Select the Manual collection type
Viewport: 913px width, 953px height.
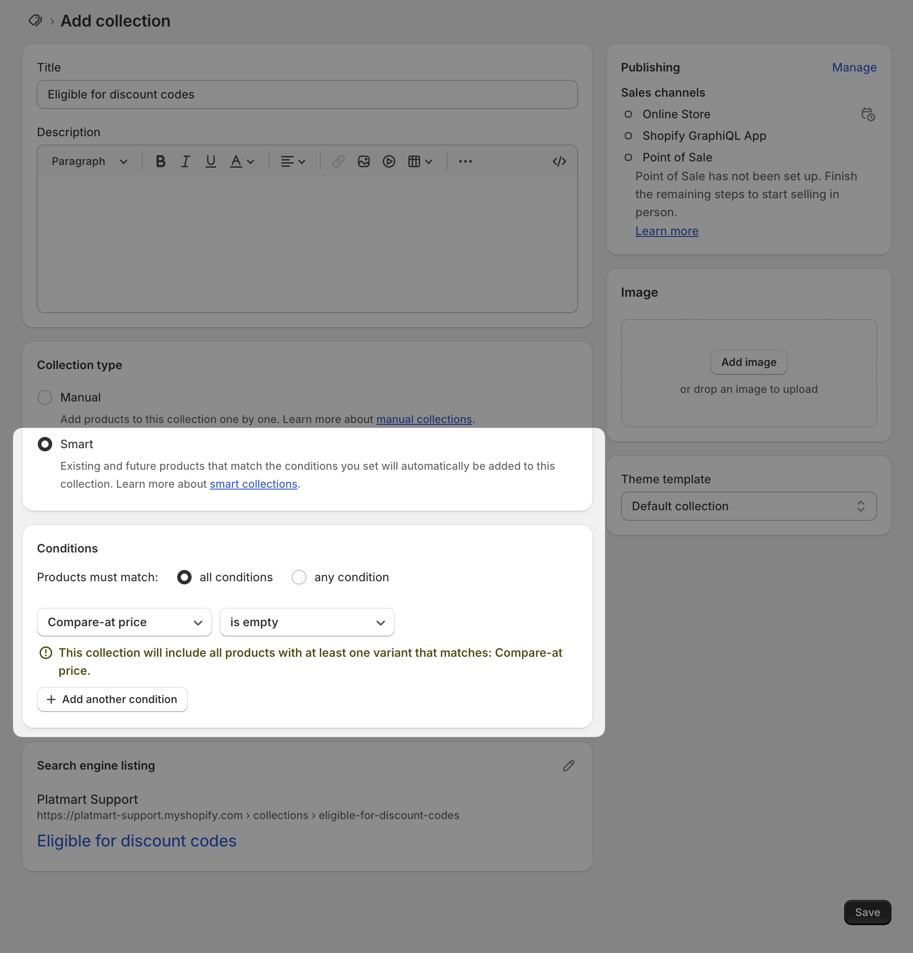point(45,397)
